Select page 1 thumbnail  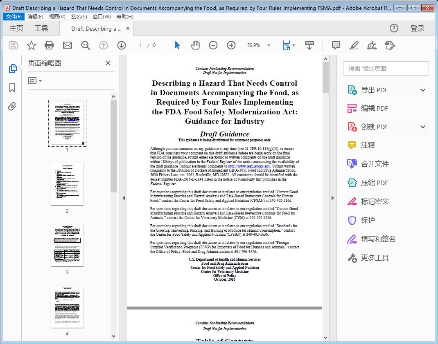tap(67, 123)
